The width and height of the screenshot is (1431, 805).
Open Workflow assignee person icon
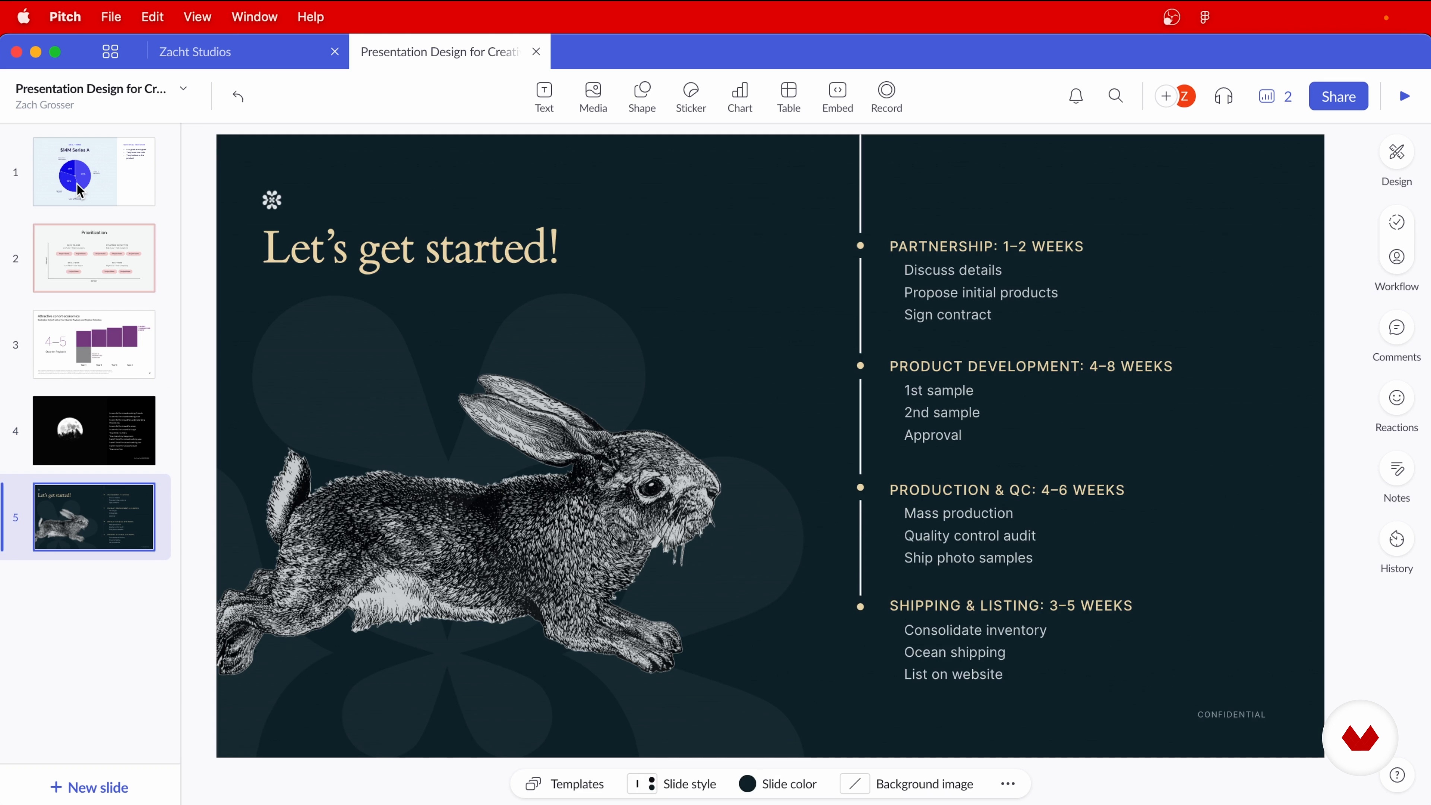coord(1396,257)
